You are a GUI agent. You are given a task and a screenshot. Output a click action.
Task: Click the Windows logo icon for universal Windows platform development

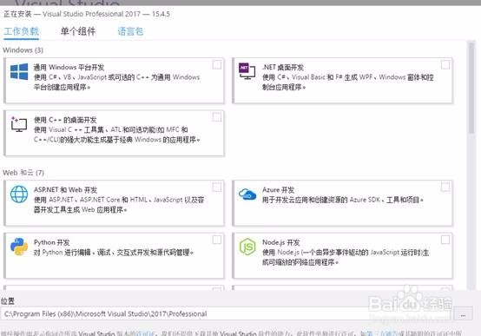coord(19,72)
